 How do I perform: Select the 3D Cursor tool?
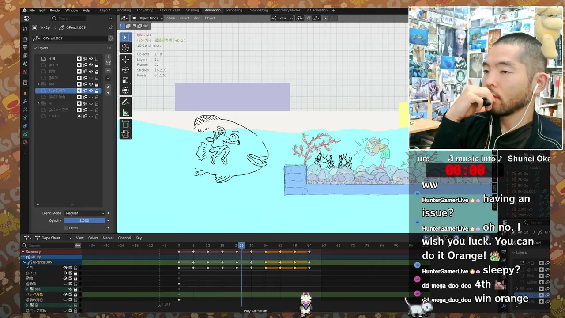tap(125, 48)
